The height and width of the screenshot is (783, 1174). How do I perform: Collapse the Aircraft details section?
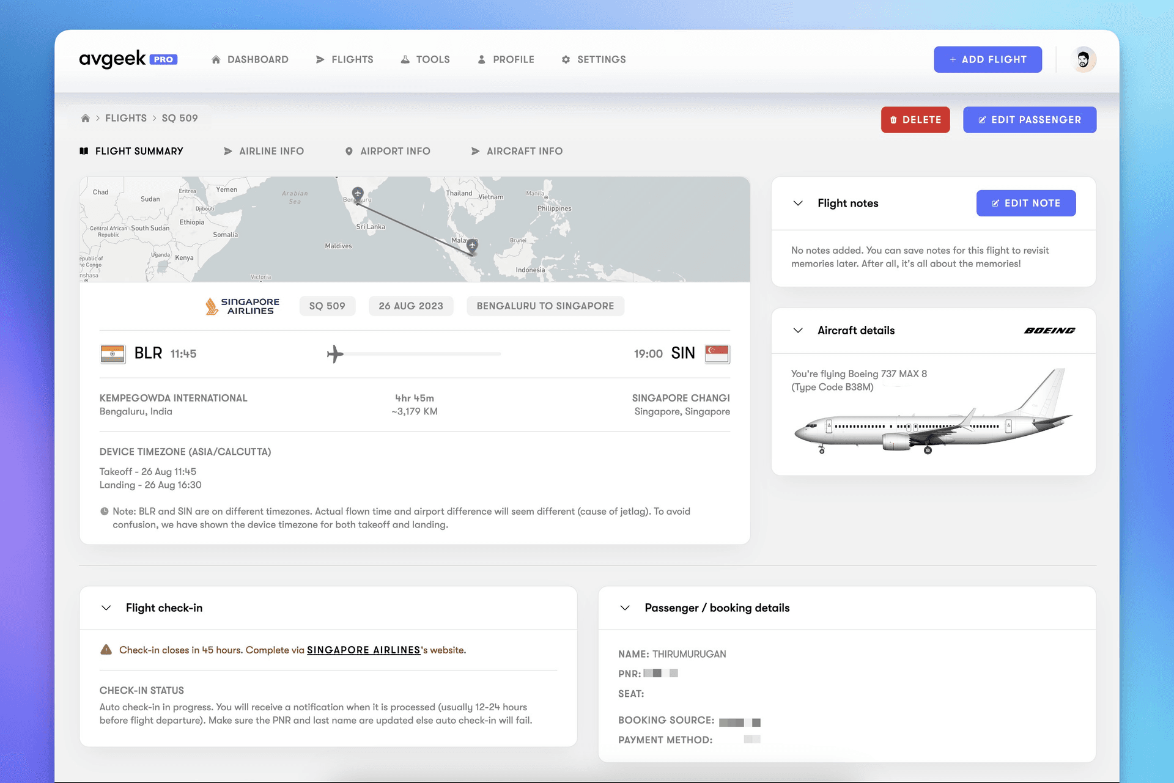[798, 331]
